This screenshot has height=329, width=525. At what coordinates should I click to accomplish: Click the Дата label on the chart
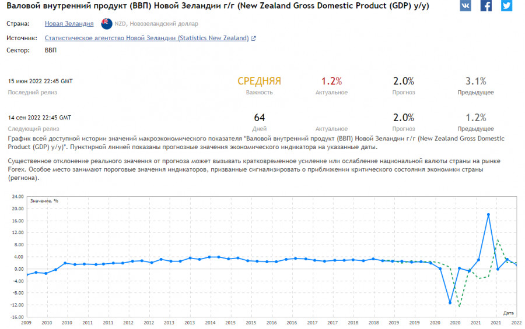point(509,313)
